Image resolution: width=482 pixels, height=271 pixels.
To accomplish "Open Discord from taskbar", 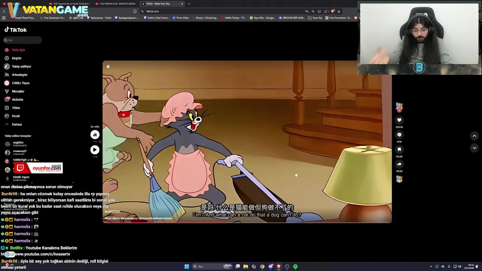I will tap(270, 266).
